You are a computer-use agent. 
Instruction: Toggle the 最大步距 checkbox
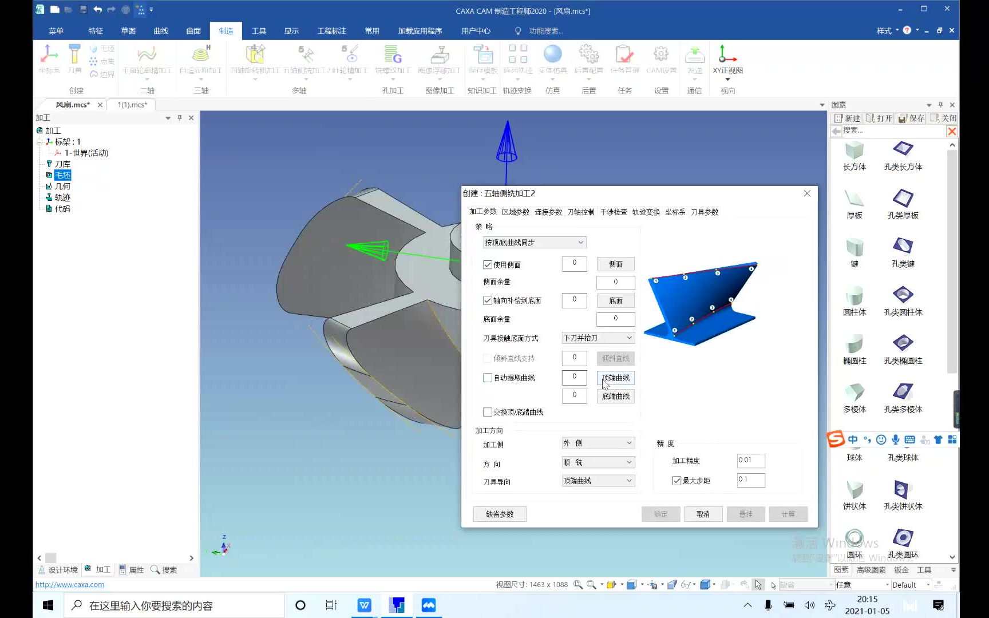pyautogui.click(x=677, y=481)
